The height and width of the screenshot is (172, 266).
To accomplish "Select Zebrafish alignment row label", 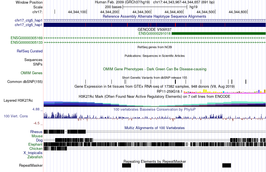I will (x=35, y=157).
